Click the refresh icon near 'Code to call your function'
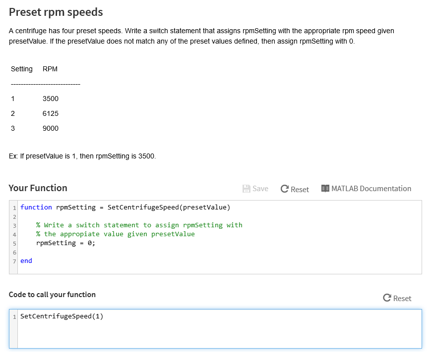The width and height of the screenshot is (433, 359). [386, 298]
